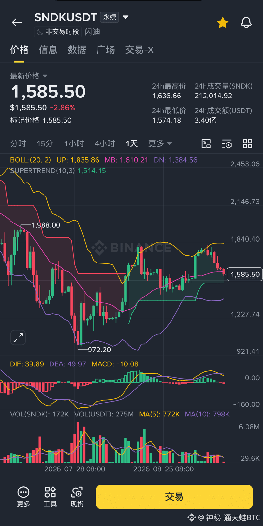Switch to 现货 spot market icon
Screen dimensions: 263x526
point(77,497)
